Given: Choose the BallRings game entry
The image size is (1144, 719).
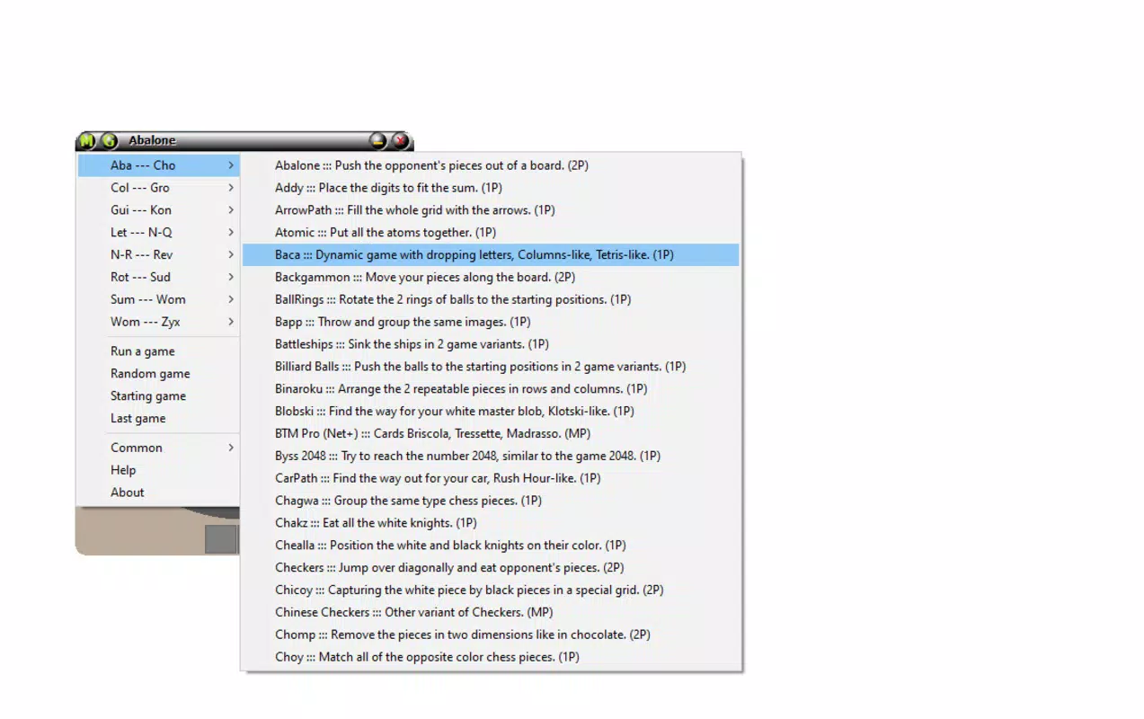Looking at the screenshot, I should (x=491, y=299).
